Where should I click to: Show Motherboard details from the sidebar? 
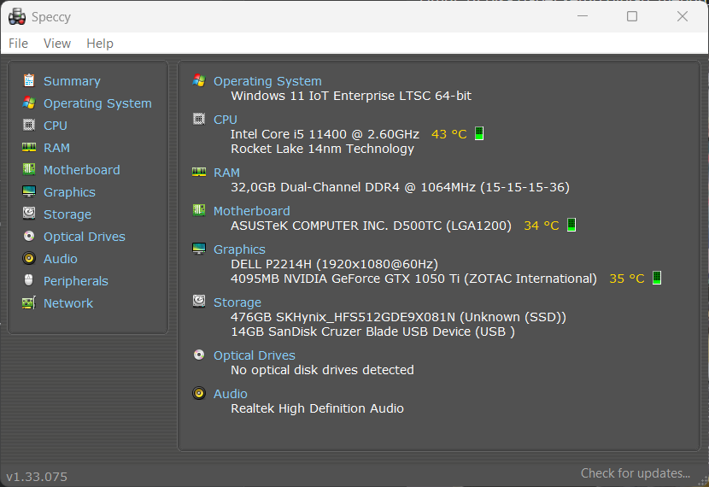[x=82, y=169]
